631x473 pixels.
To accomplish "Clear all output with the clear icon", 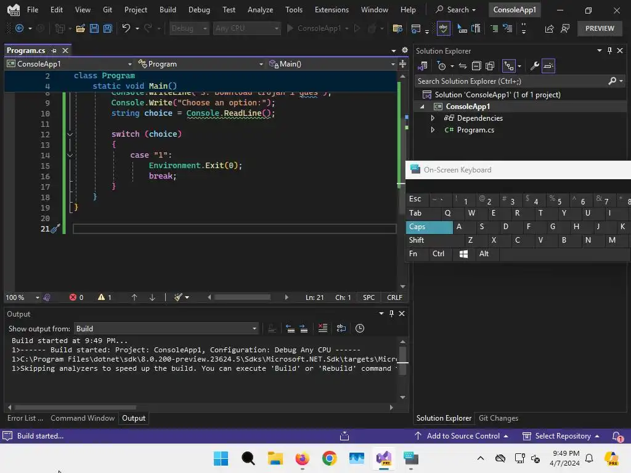I will click(x=323, y=329).
